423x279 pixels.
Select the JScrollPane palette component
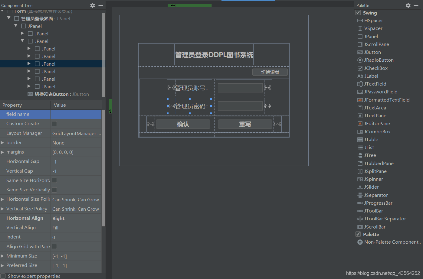(x=373, y=44)
